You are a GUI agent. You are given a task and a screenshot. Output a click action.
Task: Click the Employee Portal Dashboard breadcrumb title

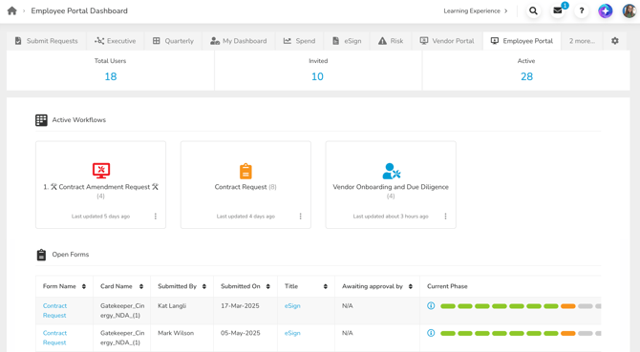(x=79, y=11)
